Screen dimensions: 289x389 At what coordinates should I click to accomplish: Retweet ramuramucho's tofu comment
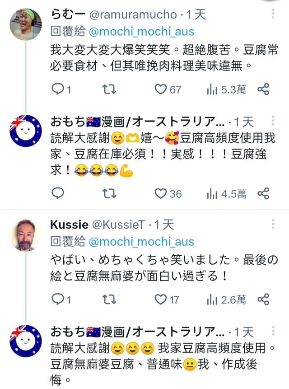tap(109, 89)
